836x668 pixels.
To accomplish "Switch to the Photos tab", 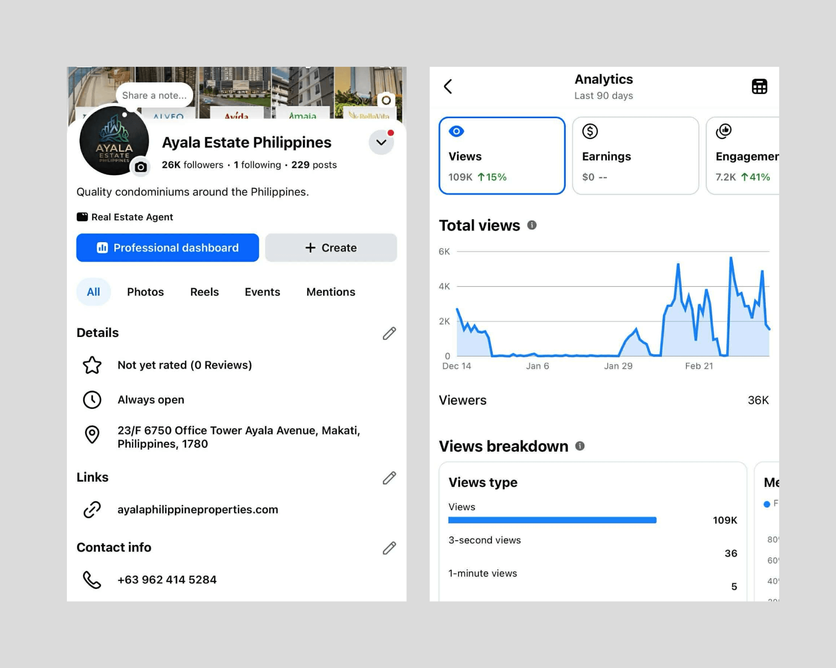I will [x=145, y=292].
